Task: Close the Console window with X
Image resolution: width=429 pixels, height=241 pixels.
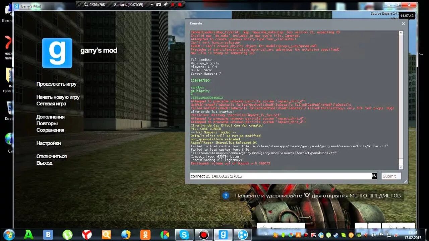Action: point(403,24)
